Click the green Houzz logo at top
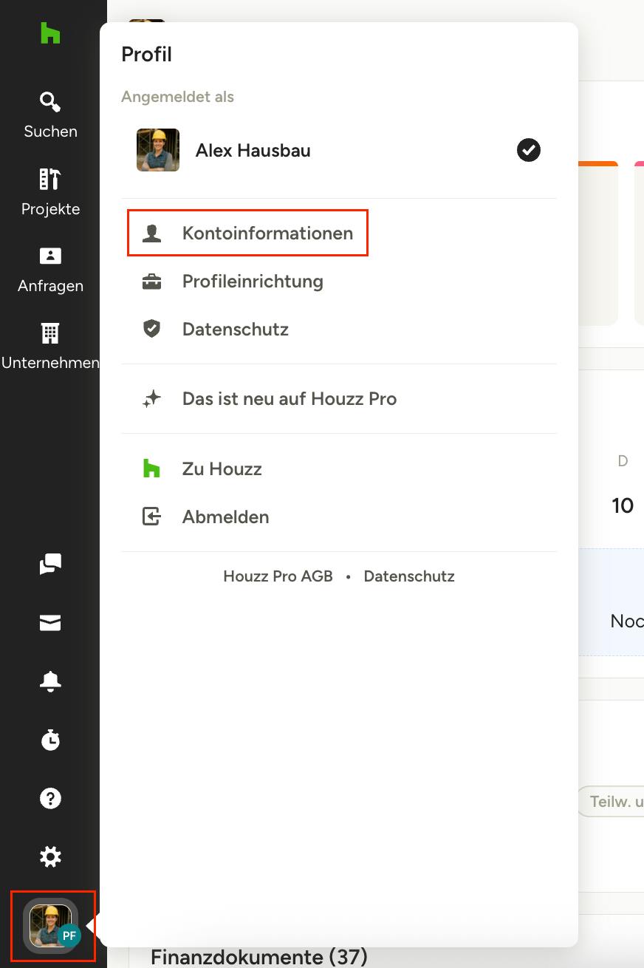The image size is (644, 968). pyautogui.click(x=50, y=33)
